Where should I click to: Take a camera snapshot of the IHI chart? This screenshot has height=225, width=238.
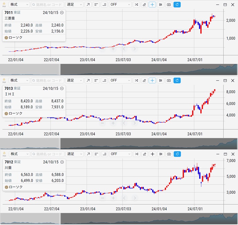169,81
